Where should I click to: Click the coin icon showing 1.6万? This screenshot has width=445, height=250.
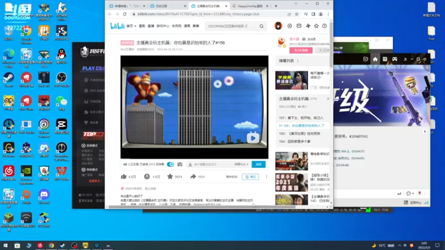[147, 177]
